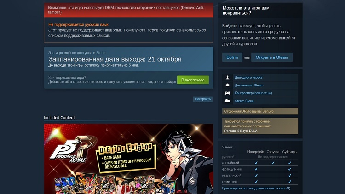Click the controller support gamepad icon

pos(227,93)
